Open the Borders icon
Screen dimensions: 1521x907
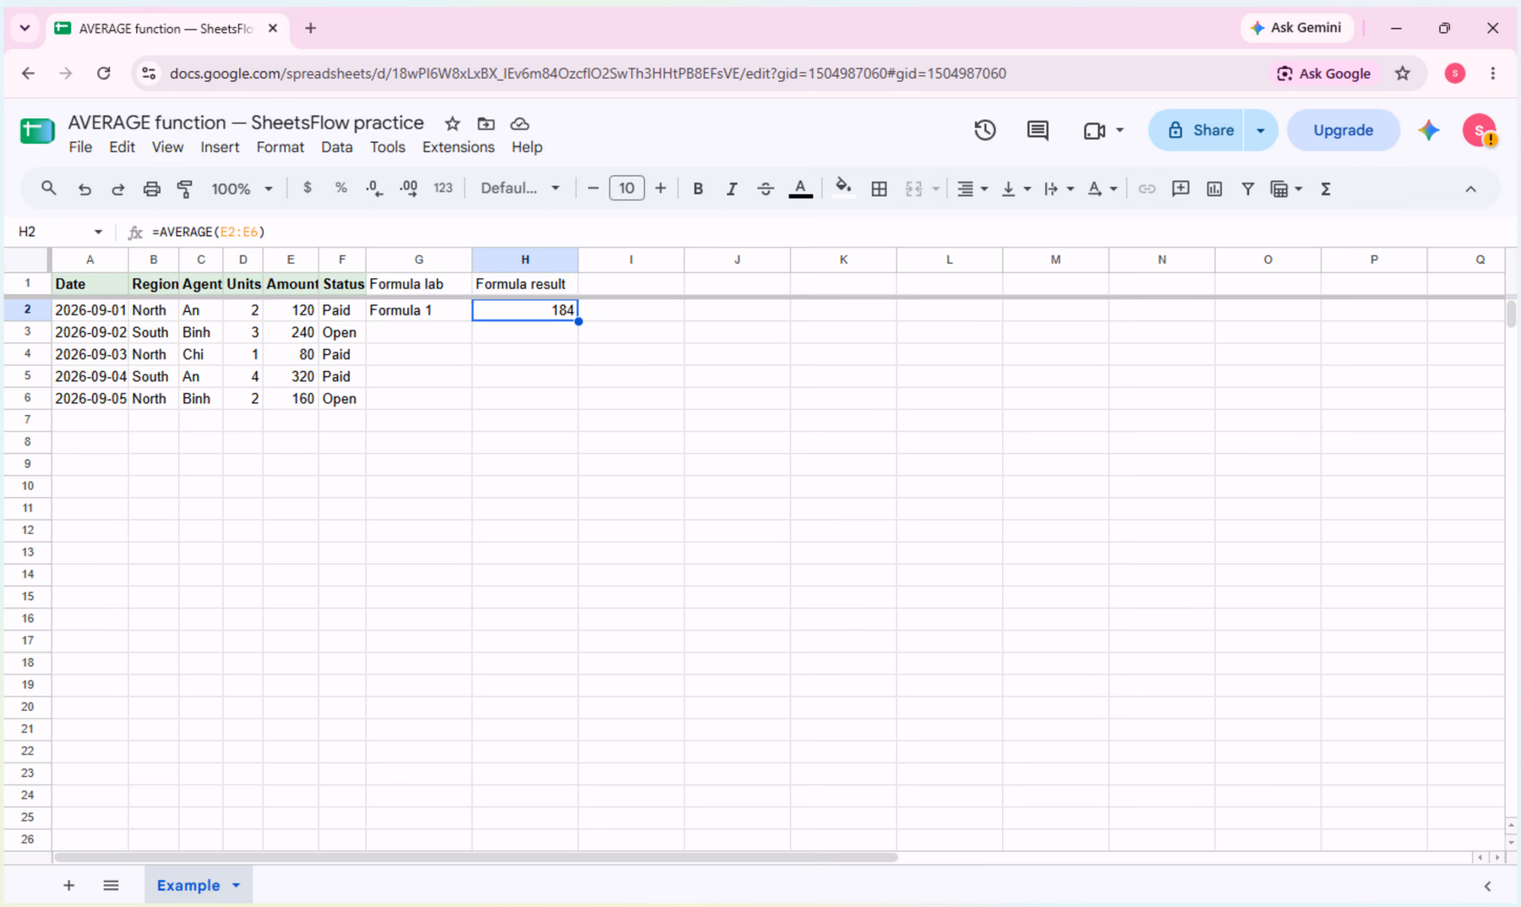(x=879, y=189)
